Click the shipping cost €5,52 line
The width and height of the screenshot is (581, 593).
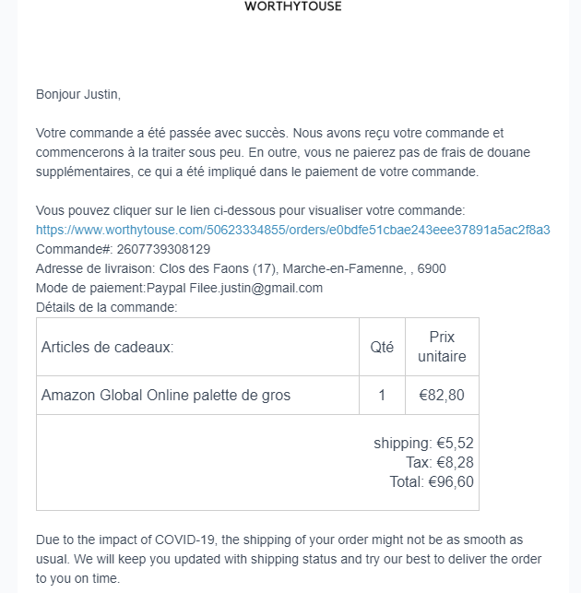pyautogui.click(x=423, y=444)
